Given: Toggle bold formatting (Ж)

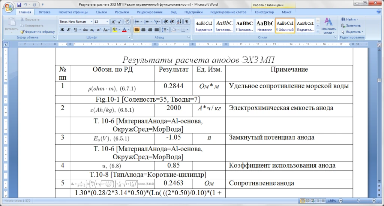Looking at the screenshot, I should coord(62,30).
